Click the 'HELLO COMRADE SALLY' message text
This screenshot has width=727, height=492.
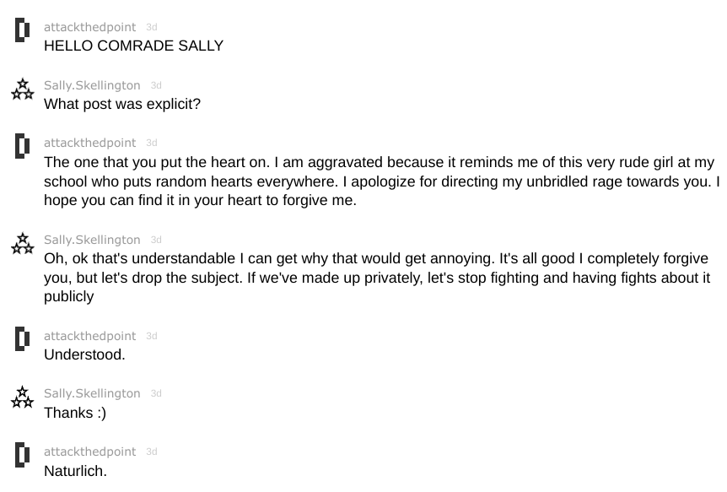(133, 46)
